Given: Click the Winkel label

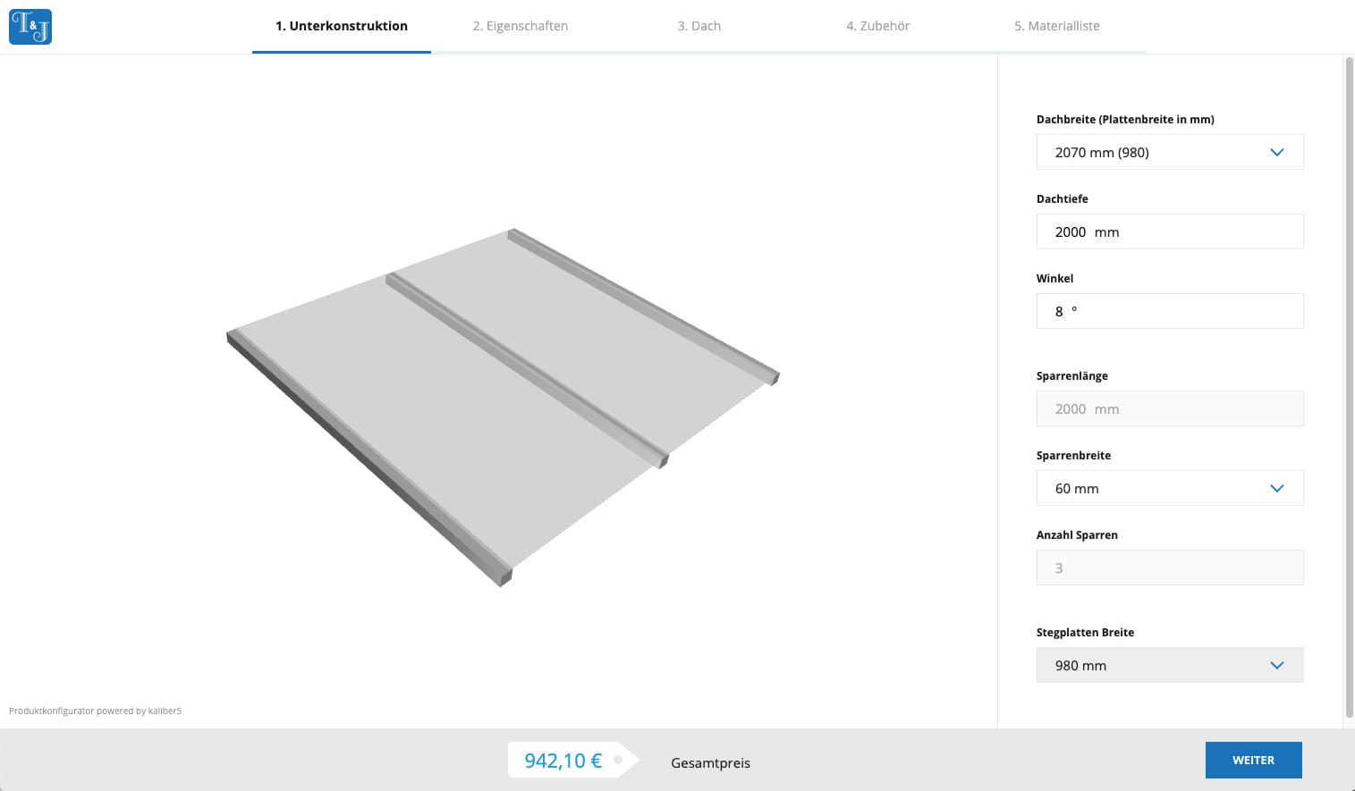Looking at the screenshot, I should 1054,278.
